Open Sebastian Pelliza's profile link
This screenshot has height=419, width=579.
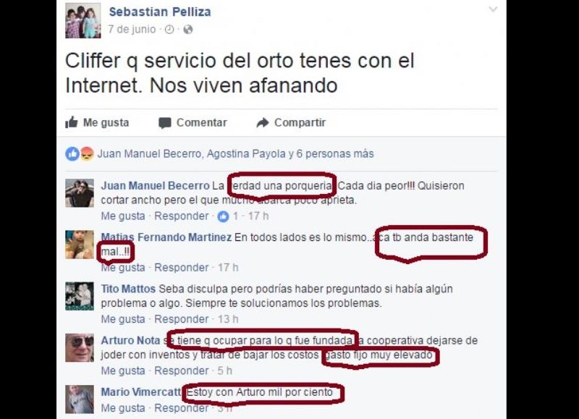[x=160, y=12]
